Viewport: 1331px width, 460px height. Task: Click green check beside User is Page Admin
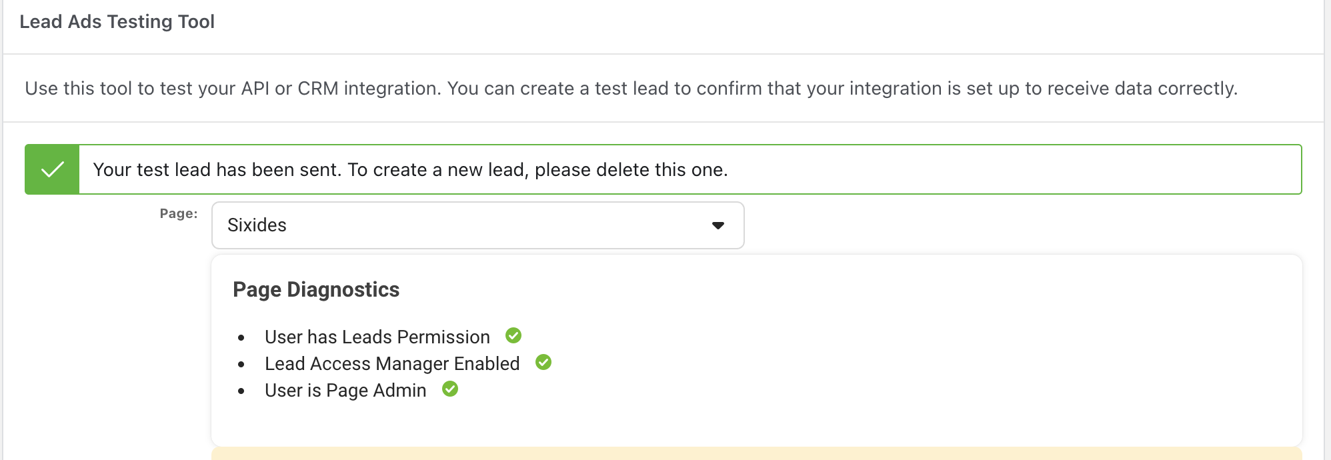tap(450, 389)
